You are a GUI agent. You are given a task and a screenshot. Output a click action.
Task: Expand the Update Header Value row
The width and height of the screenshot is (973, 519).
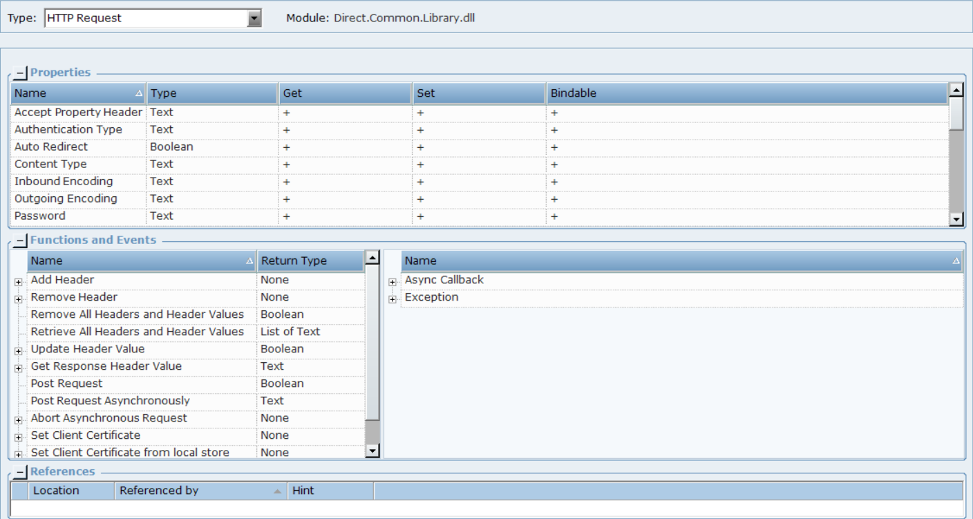point(17,350)
